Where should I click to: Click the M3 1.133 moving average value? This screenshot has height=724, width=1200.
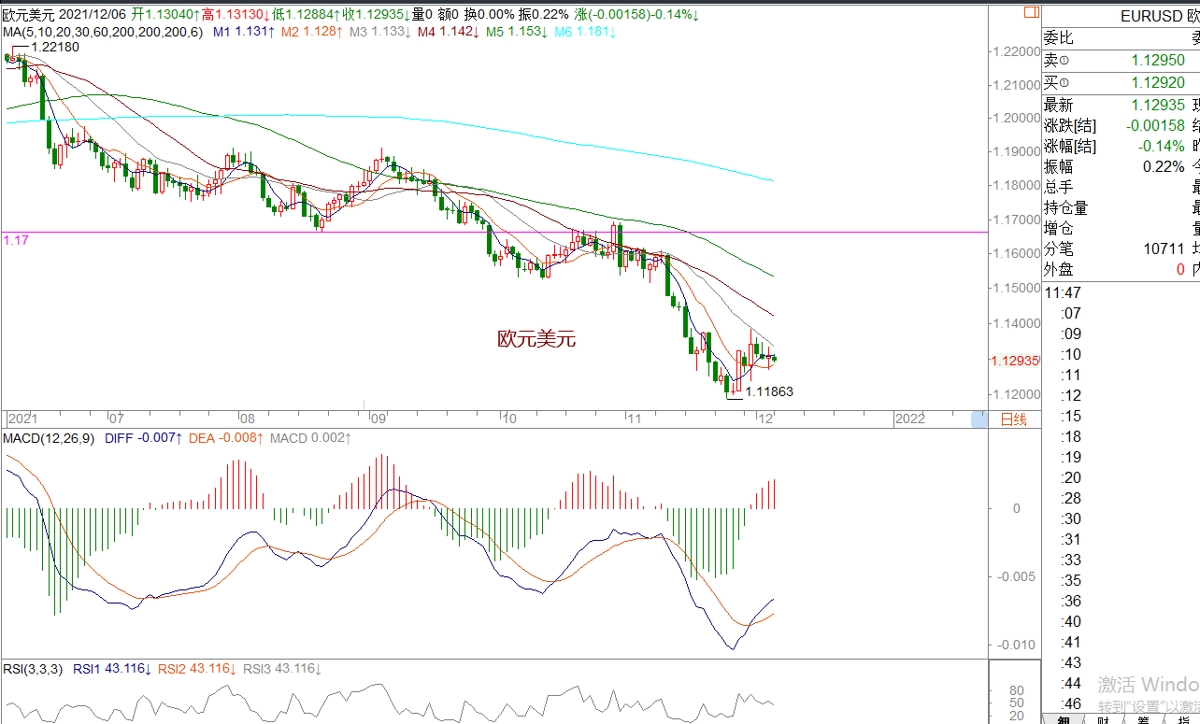click(380, 32)
